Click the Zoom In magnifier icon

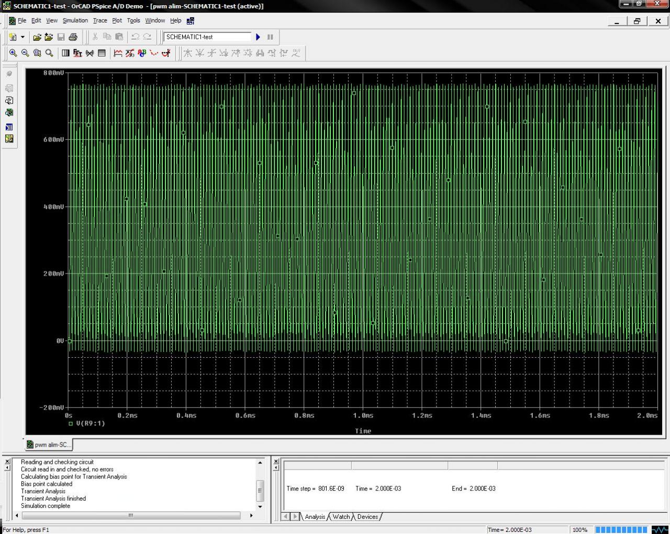[x=13, y=53]
